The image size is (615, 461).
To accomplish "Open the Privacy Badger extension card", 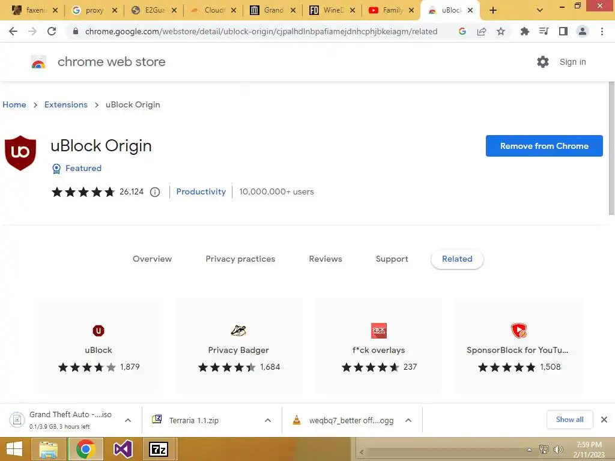I will [238, 346].
